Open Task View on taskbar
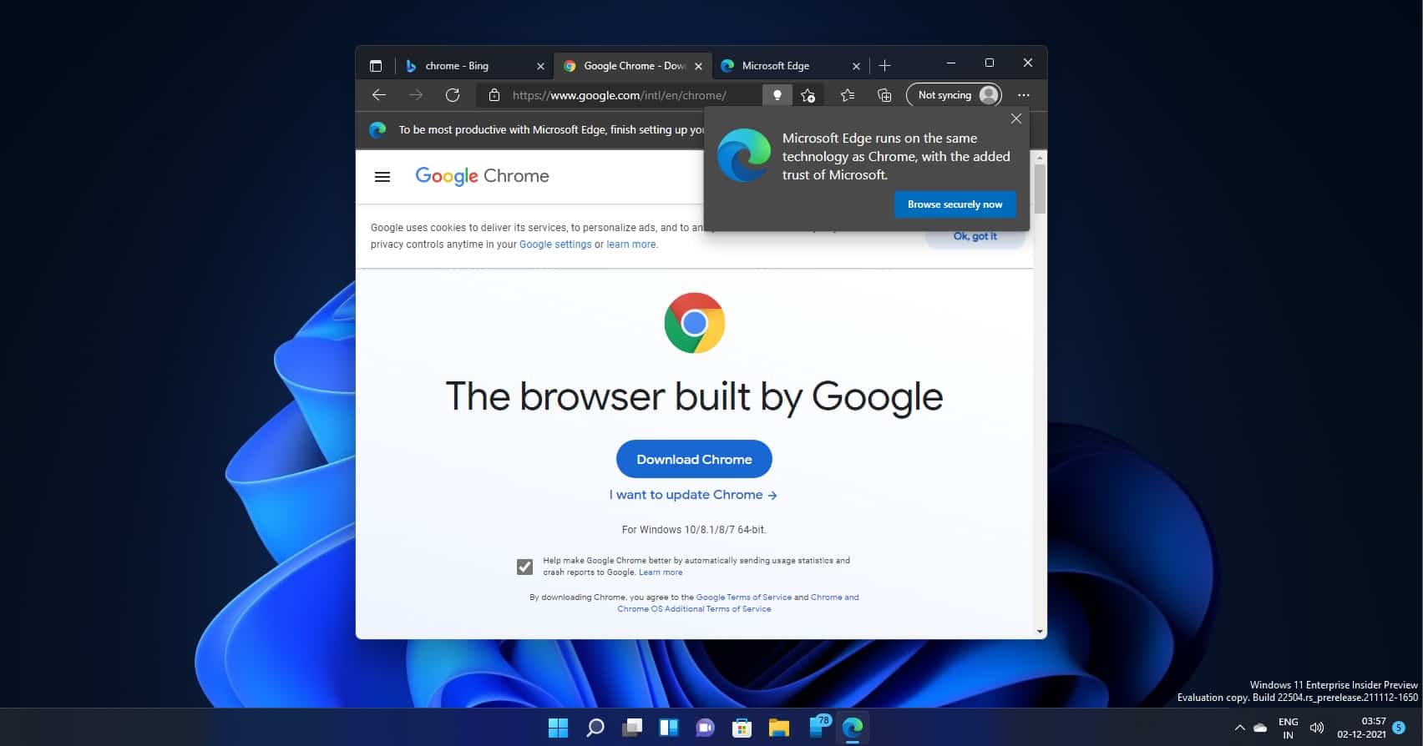This screenshot has width=1423, height=746. pyautogui.click(x=632, y=728)
